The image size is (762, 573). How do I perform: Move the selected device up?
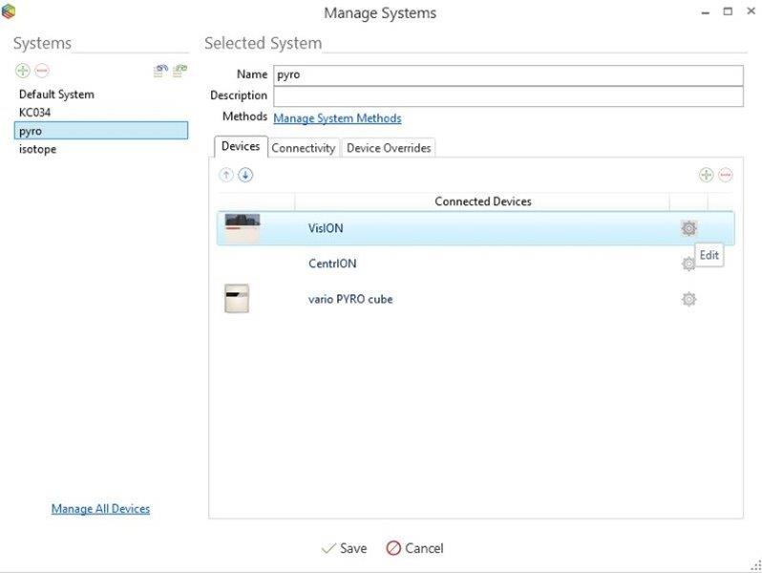click(226, 175)
